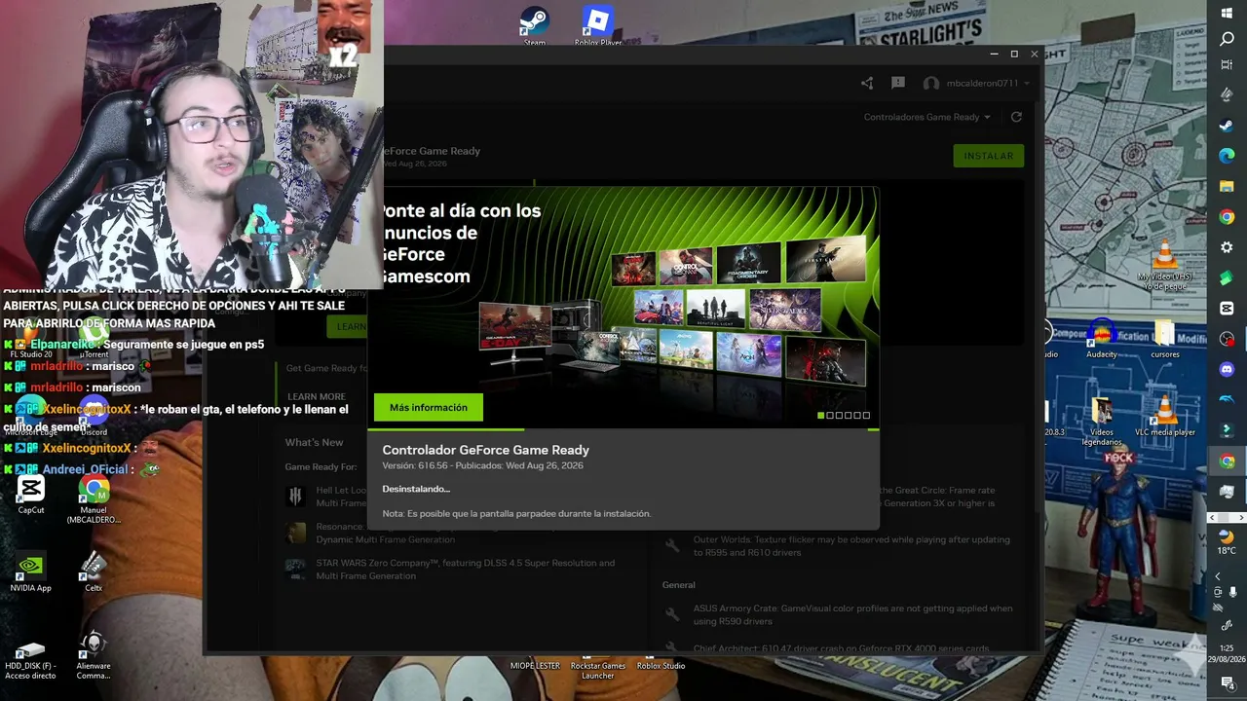This screenshot has height=701, width=1247.
Task: Refresh the driver list with the reload icon
Action: click(x=1016, y=117)
